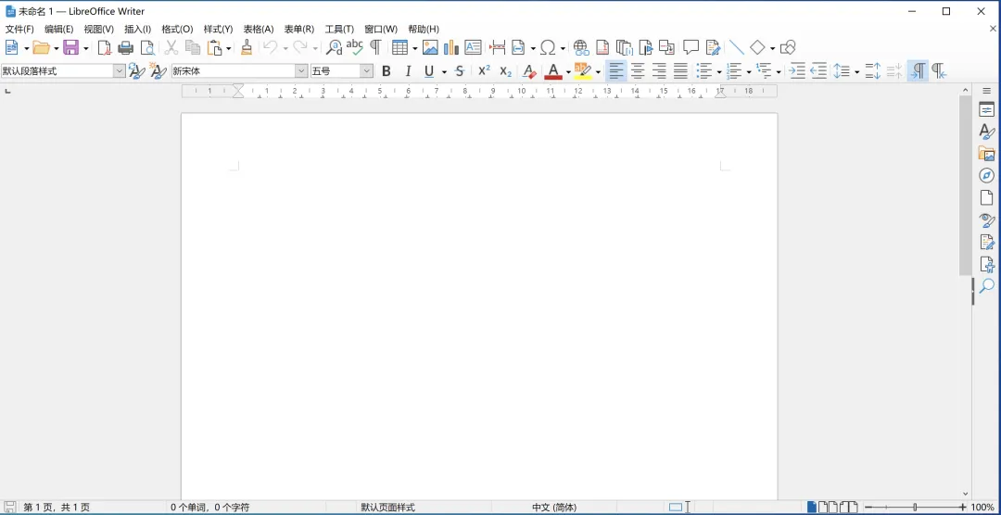Viewport: 1001px width, 515px height.
Task: Open the sidebar Accessibility Check panel
Action: coord(986,264)
